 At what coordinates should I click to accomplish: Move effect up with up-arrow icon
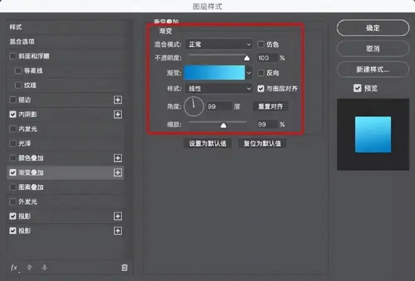(30, 268)
